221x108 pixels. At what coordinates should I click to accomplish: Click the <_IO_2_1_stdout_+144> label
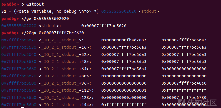(x=66, y=105)
